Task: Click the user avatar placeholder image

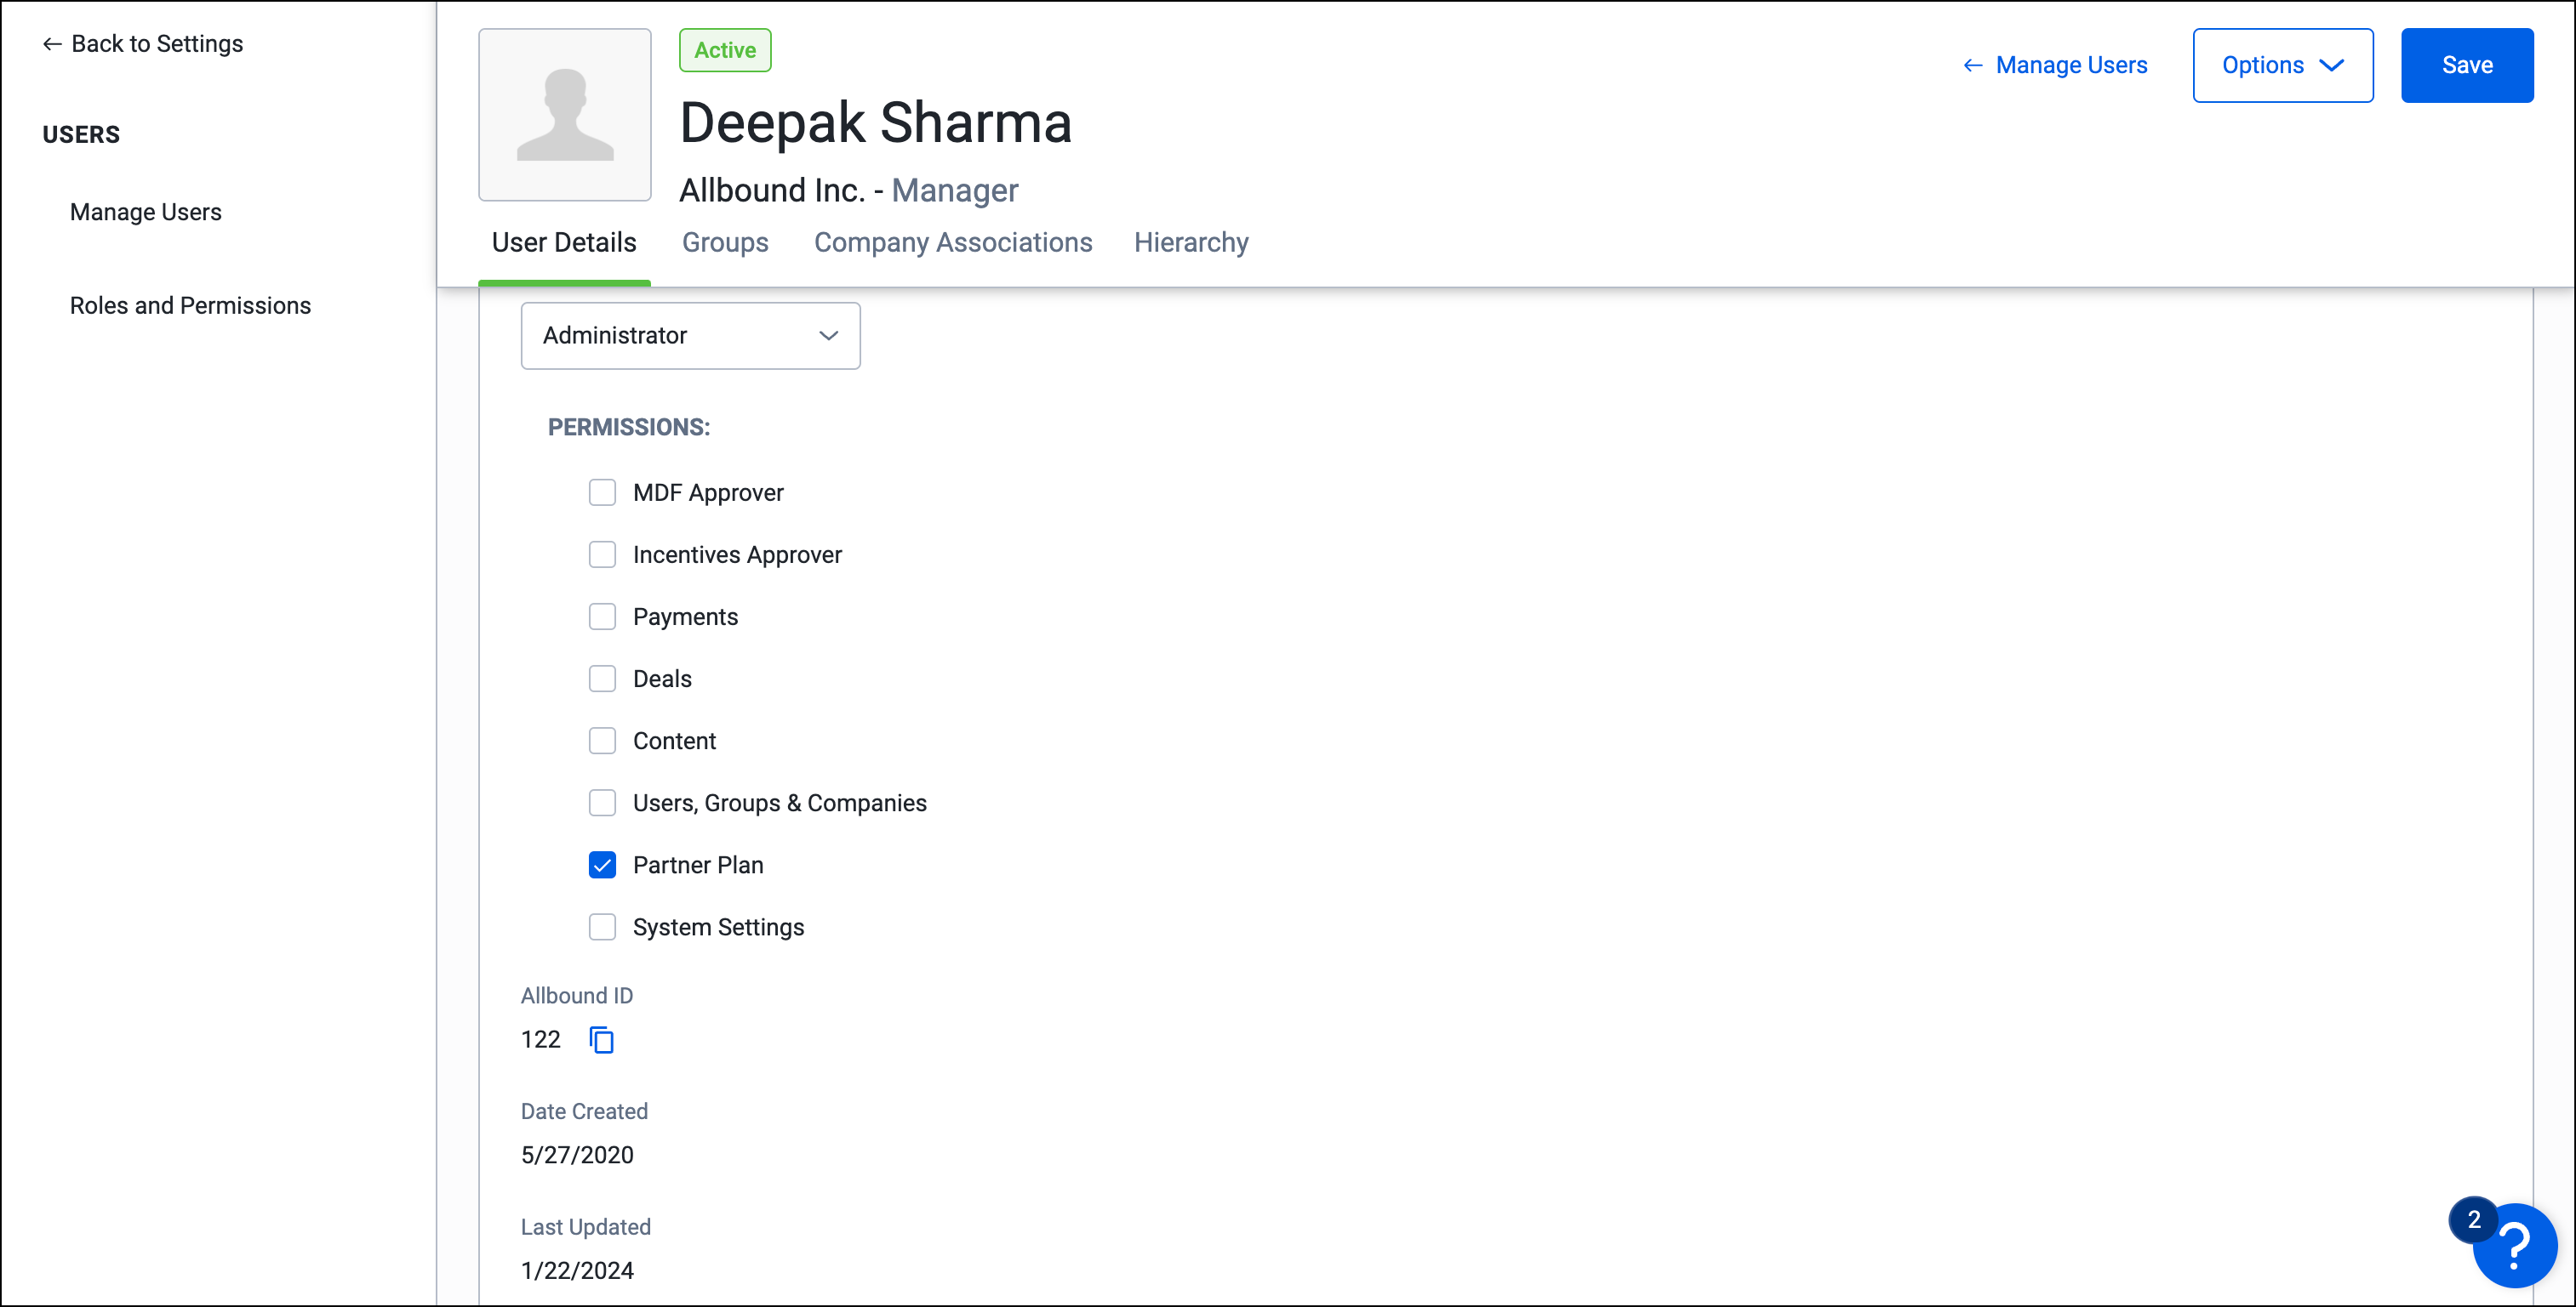Action: pyautogui.click(x=565, y=115)
